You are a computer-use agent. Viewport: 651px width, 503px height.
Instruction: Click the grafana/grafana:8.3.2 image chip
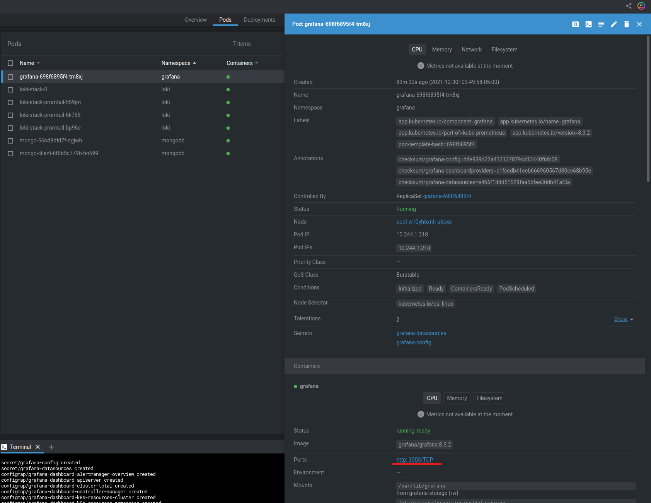425,445
